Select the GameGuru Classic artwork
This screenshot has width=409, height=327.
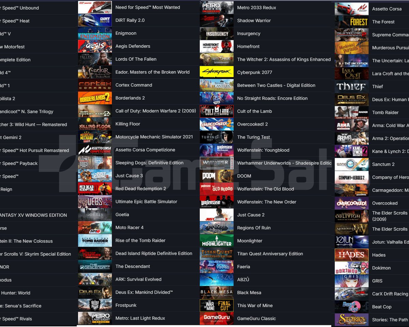click(216, 318)
